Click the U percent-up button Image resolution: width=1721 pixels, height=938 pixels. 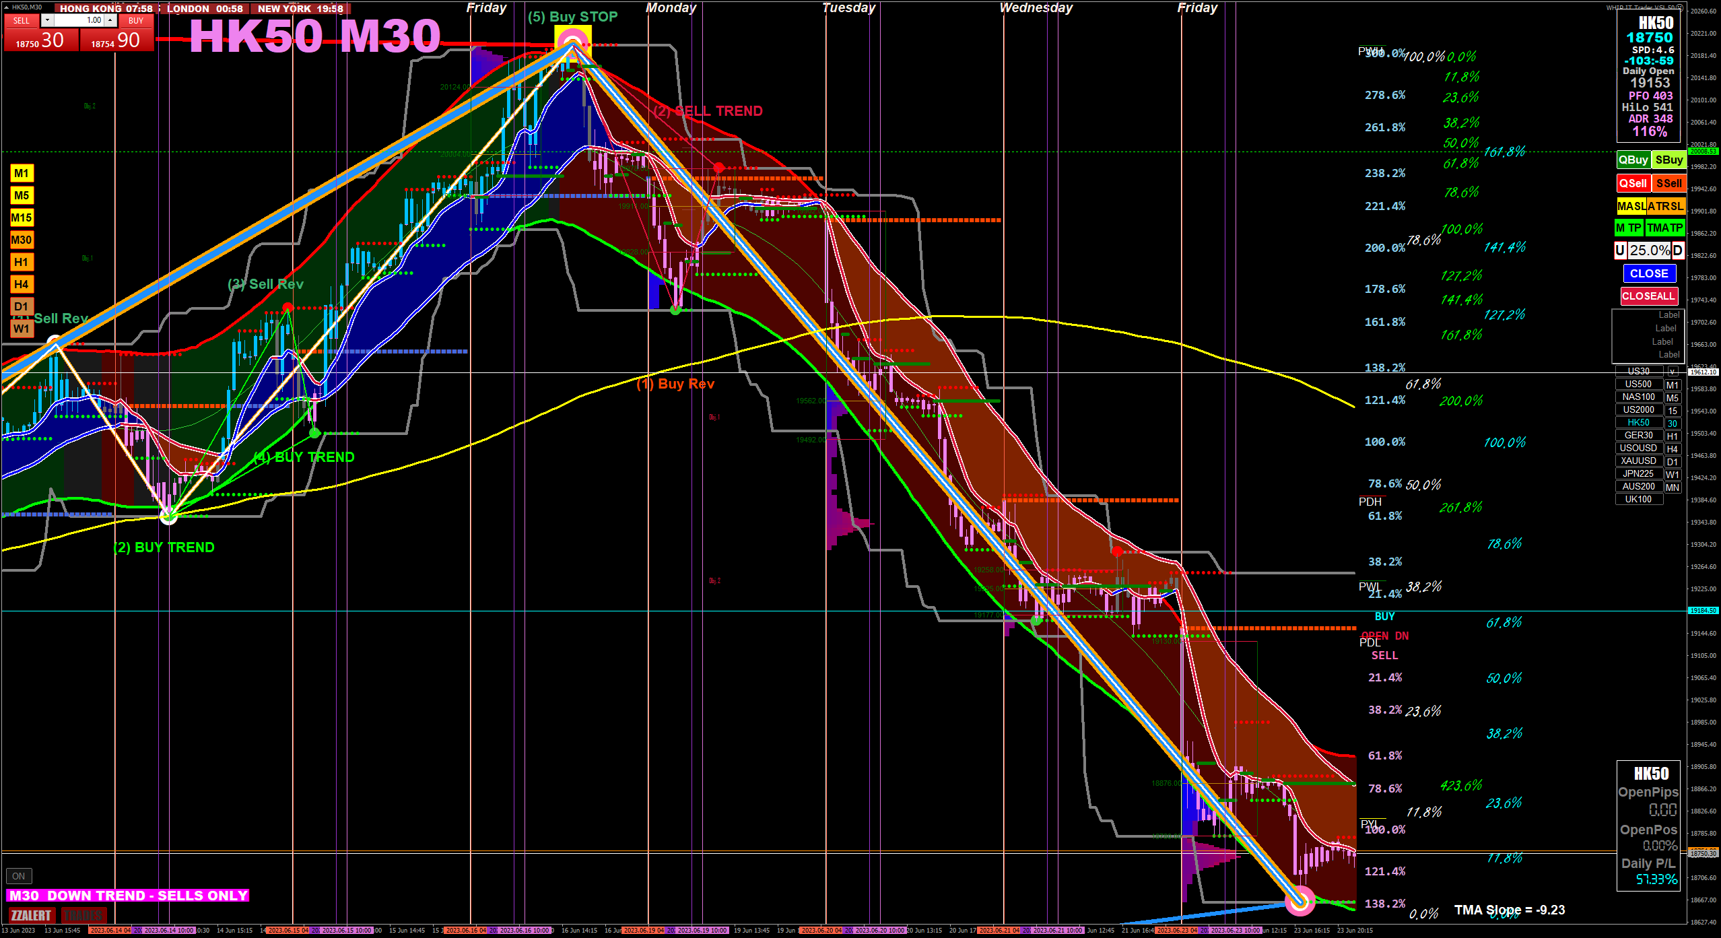coord(1620,250)
